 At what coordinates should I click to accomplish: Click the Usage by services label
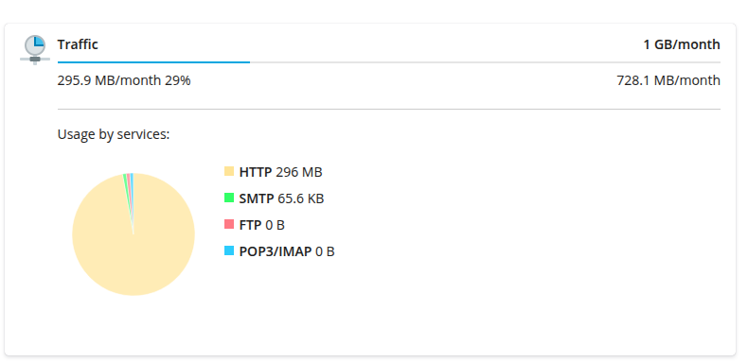coord(114,135)
